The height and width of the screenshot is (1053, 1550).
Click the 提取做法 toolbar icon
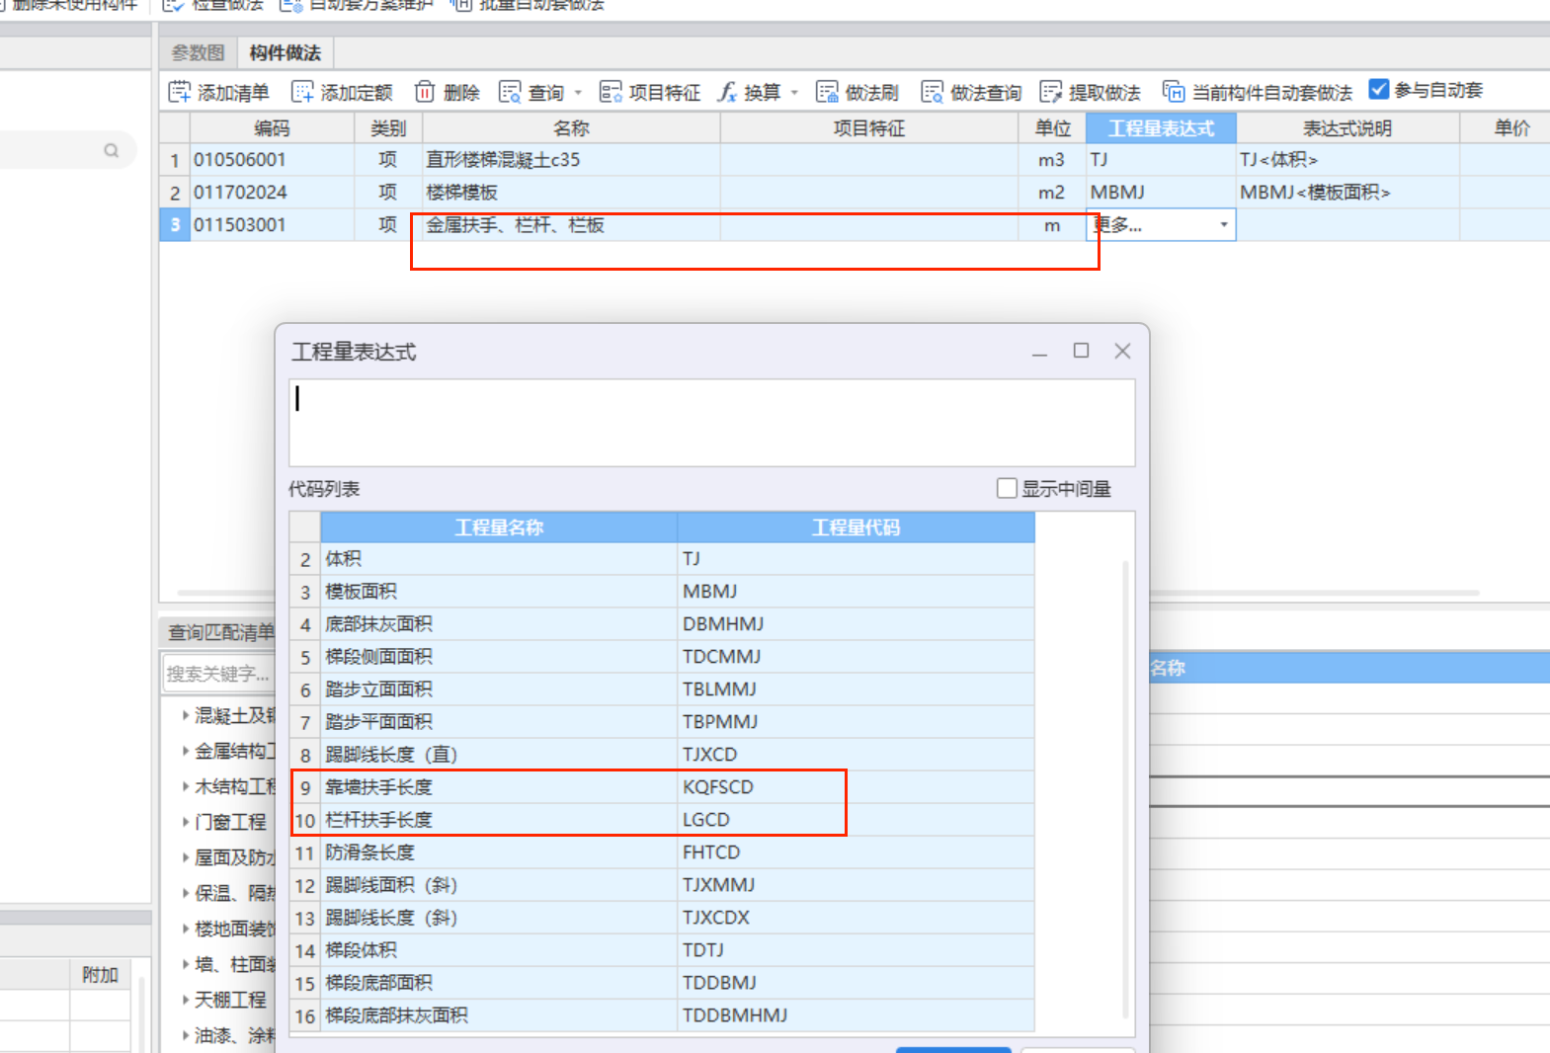(1050, 92)
